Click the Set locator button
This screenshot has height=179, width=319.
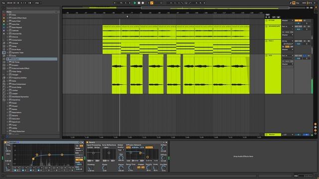[268, 15]
